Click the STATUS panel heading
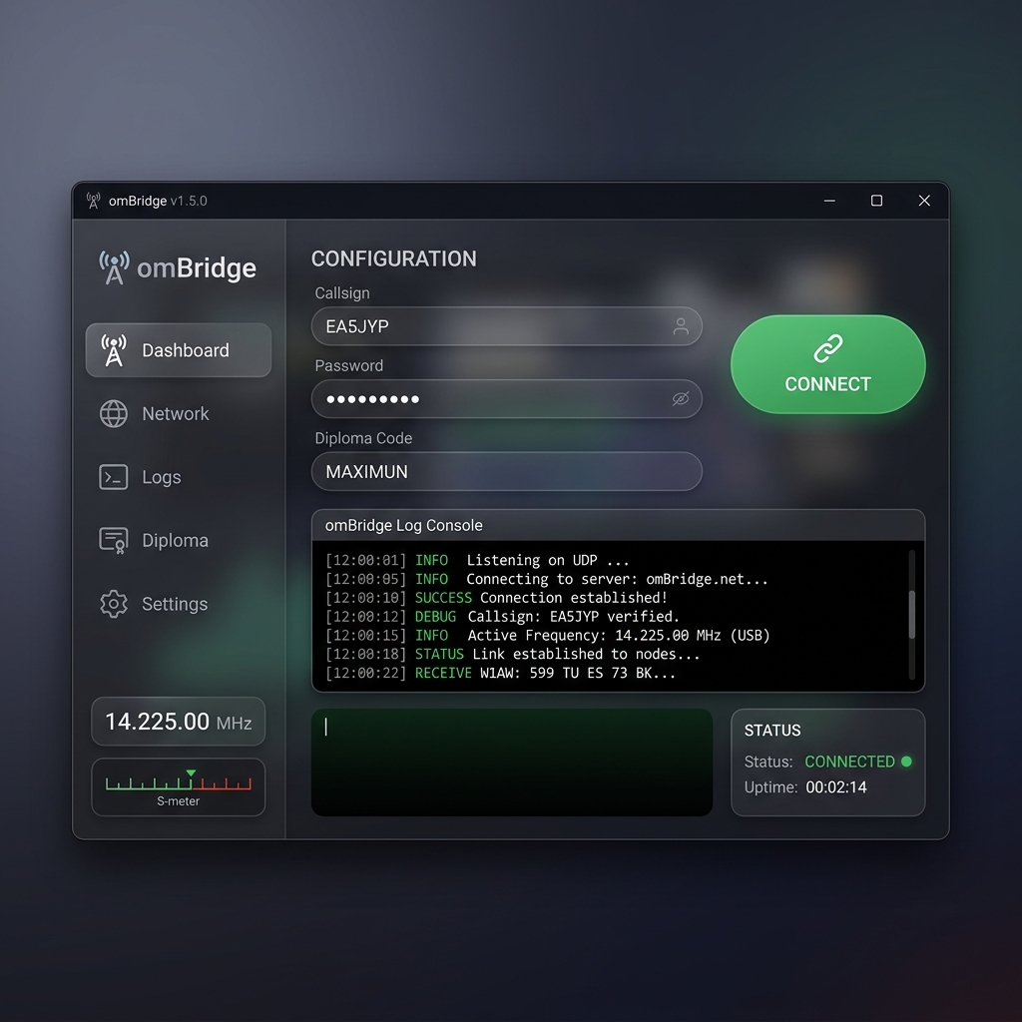Viewport: 1022px width, 1022px height. pos(772,730)
